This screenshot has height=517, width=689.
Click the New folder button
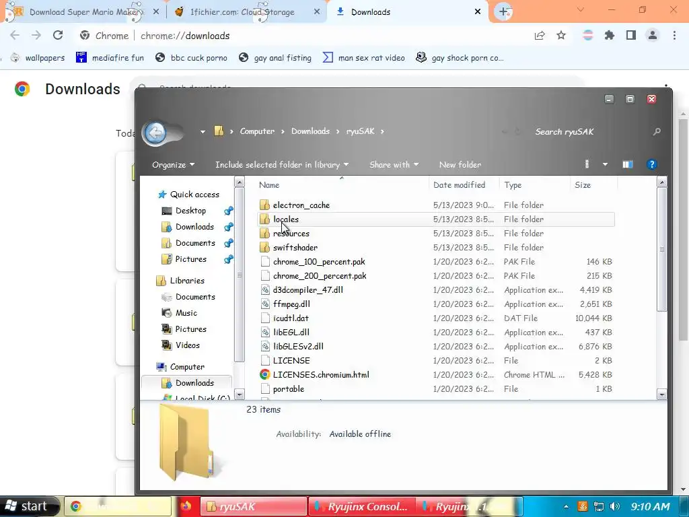460,165
